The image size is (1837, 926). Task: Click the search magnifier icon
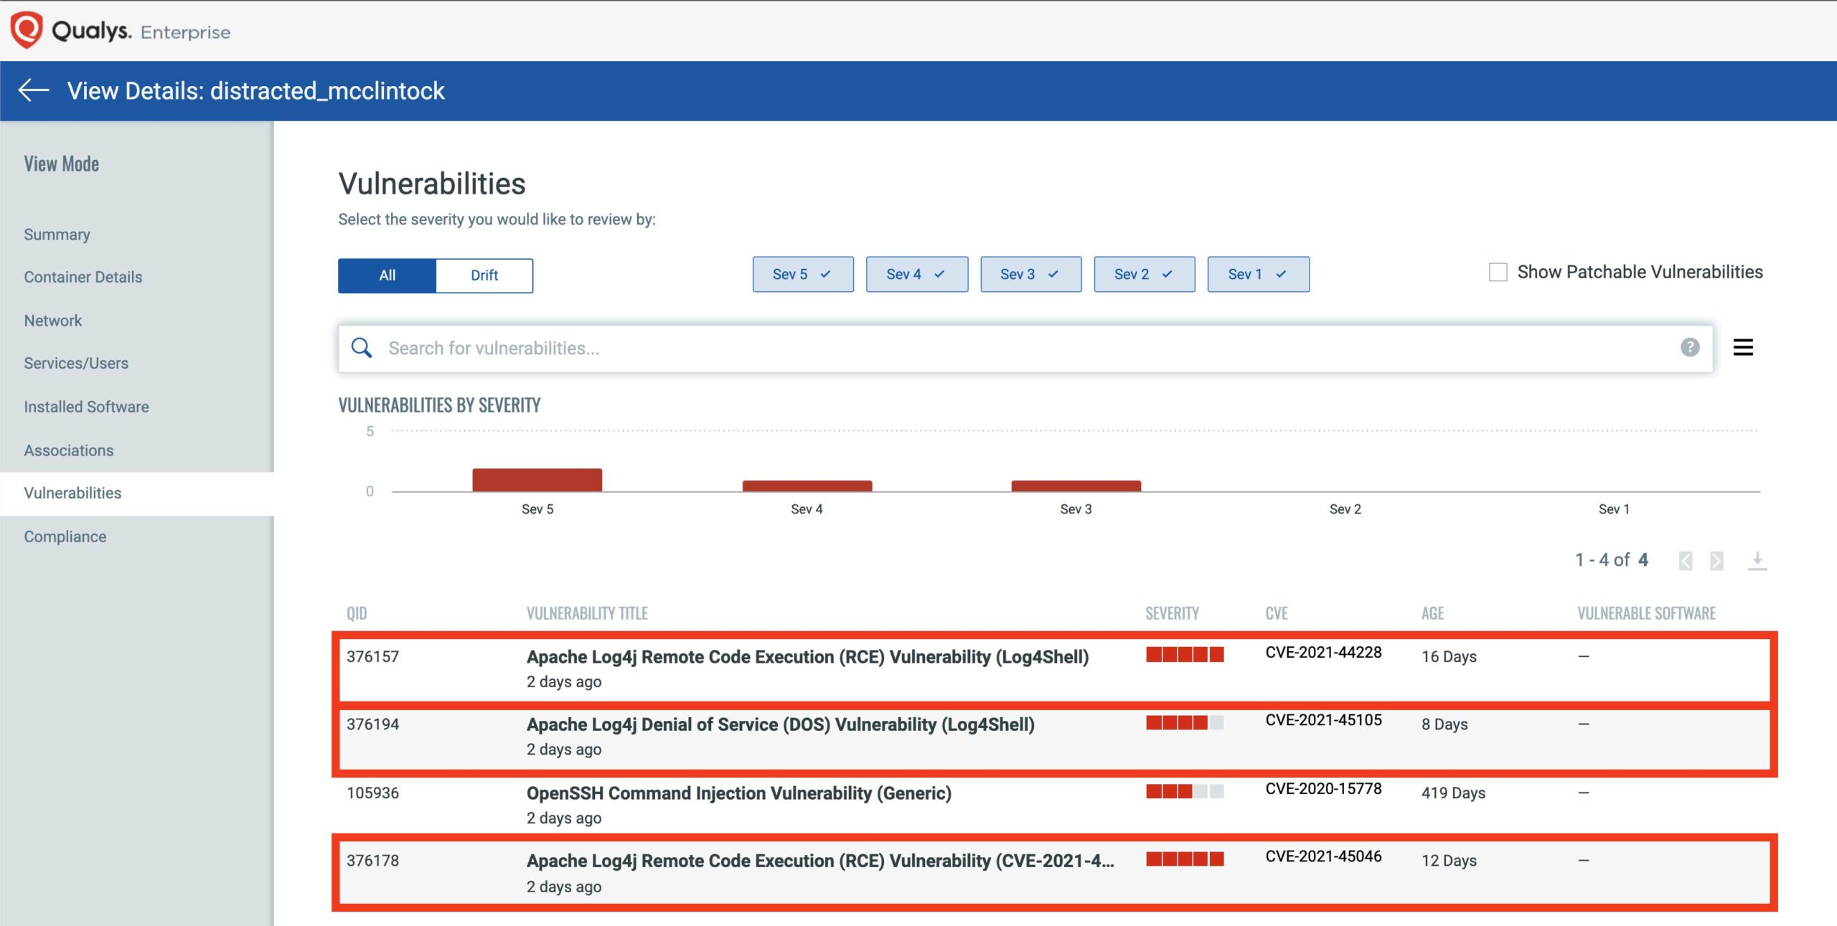click(362, 347)
